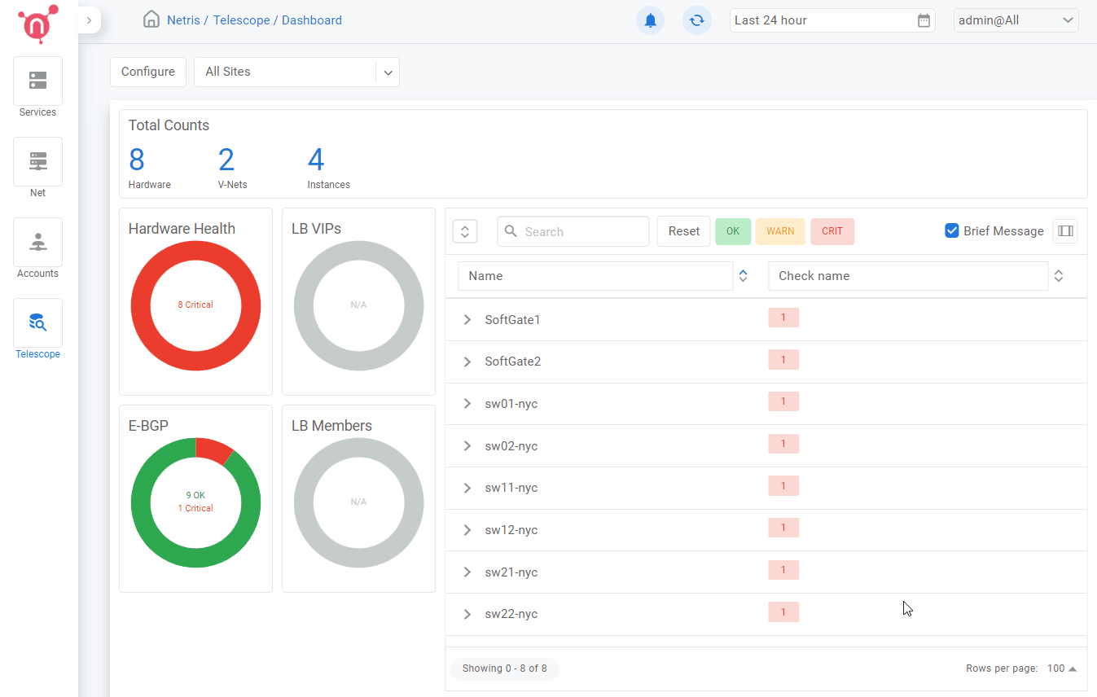Uncheck the Brief Message checkbox
1097x697 pixels.
[951, 230]
